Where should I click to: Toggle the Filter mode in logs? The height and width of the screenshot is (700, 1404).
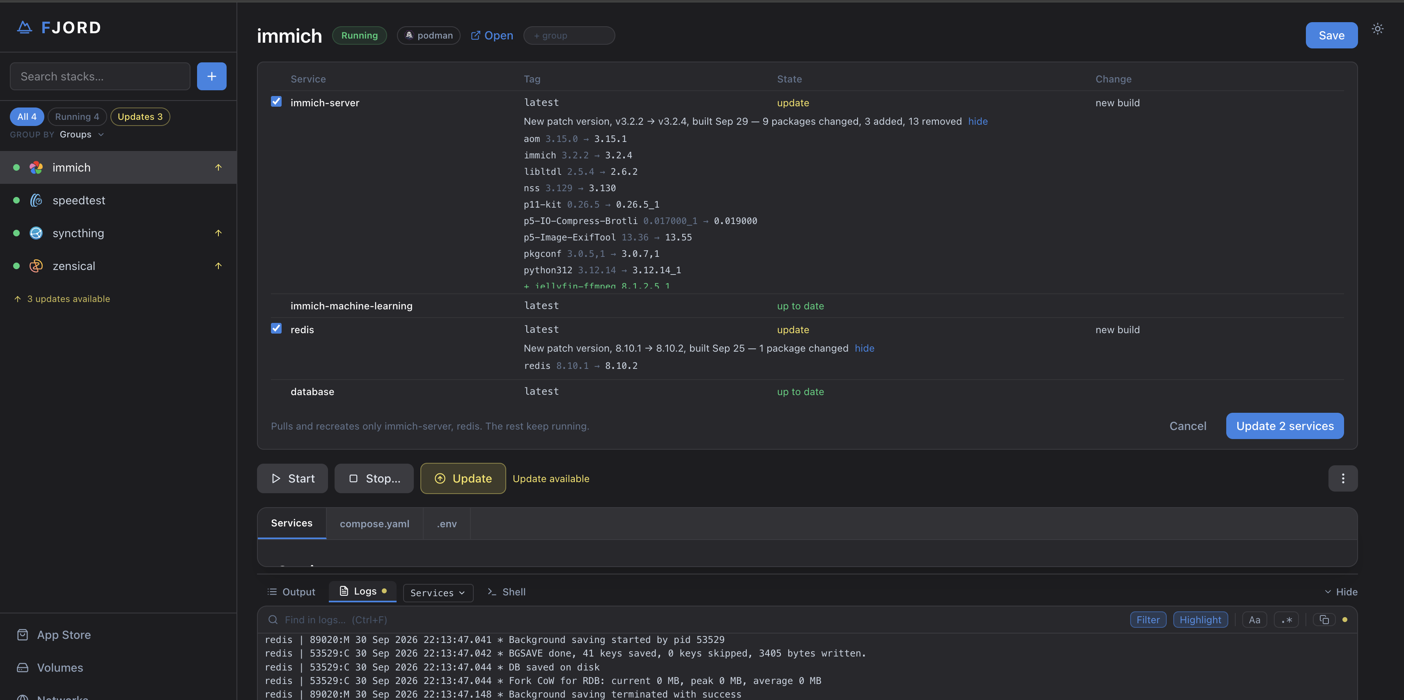coord(1148,620)
